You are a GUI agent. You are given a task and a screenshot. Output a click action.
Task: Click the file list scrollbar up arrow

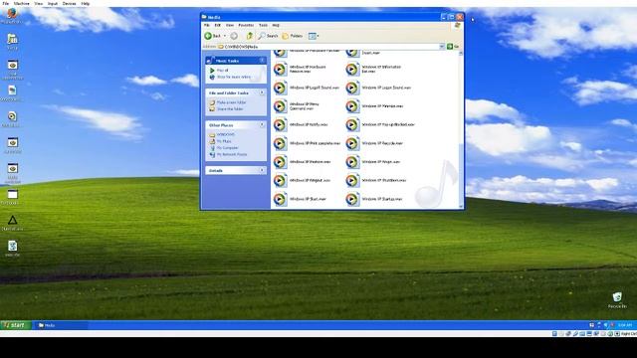pos(461,53)
